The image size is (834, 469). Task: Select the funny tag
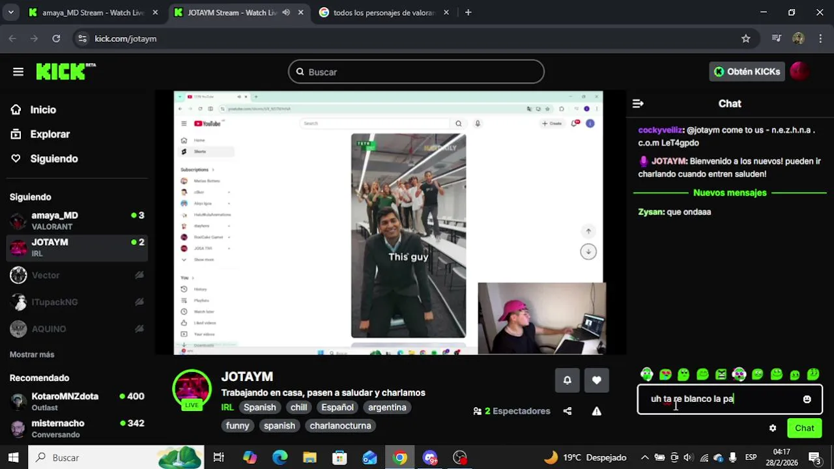coord(238,426)
